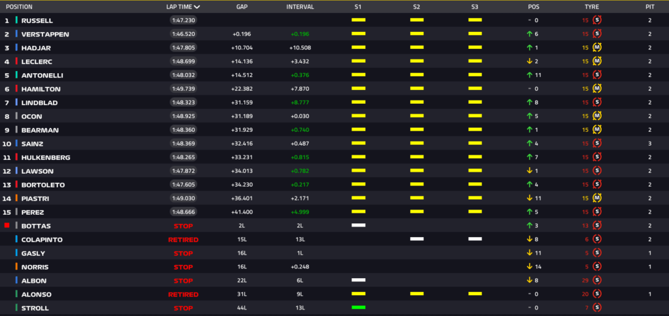
Task: Click Albon's tyre age 29
Action: pyautogui.click(x=587, y=281)
